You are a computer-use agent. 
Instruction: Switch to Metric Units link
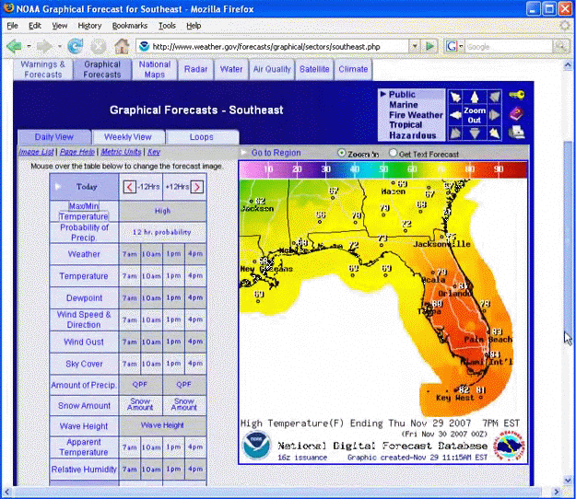(x=122, y=152)
